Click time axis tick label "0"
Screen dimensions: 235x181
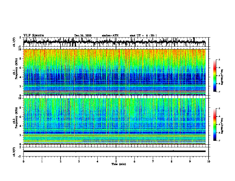click(x=23, y=161)
